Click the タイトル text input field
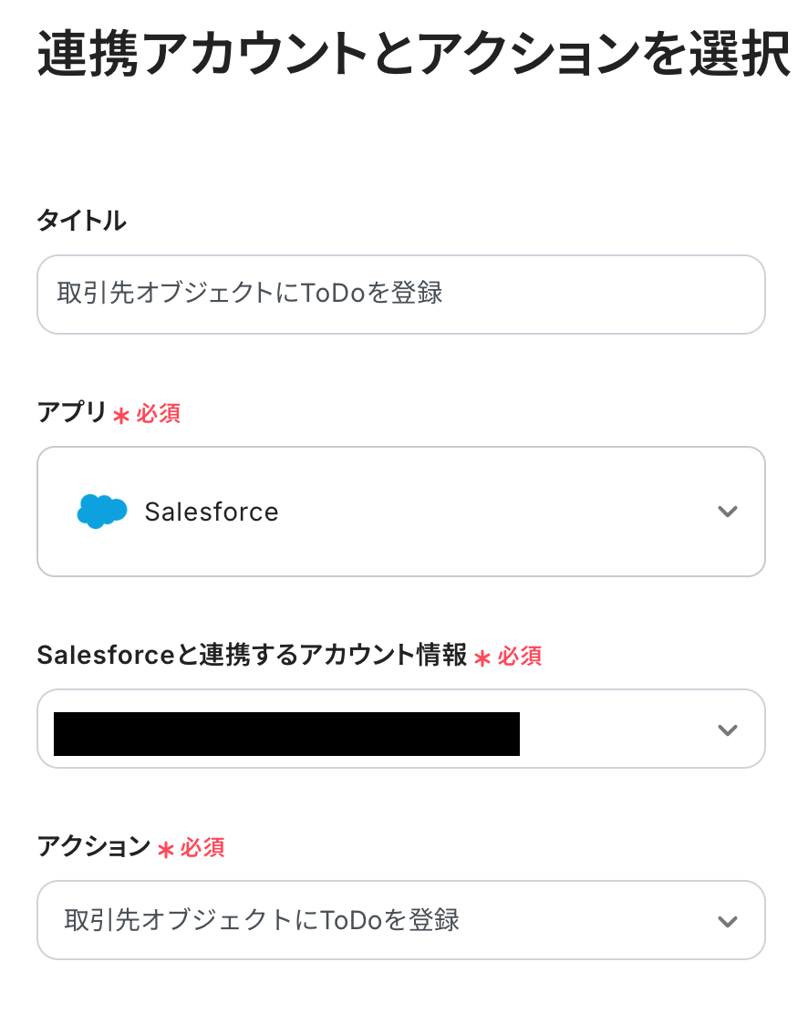The width and height of the screenshot is (808, 1014). tap(400, 295)
